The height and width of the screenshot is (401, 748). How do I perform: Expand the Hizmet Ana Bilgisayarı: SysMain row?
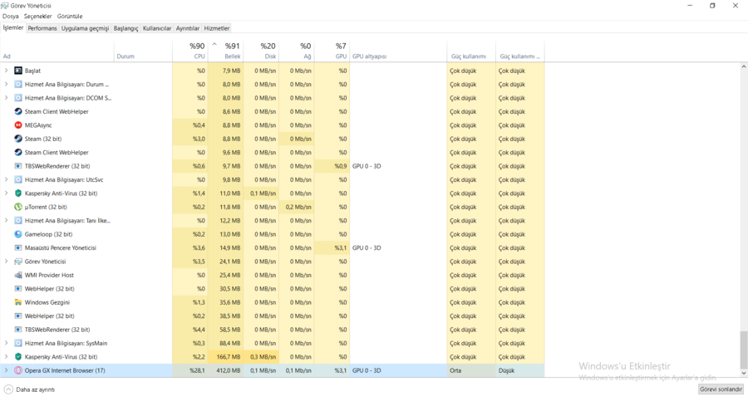click(x=7, y=343)
